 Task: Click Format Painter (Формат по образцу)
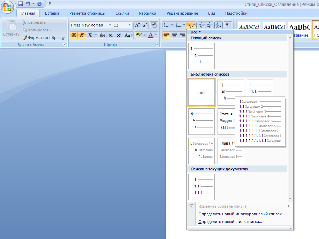(43, 38)
